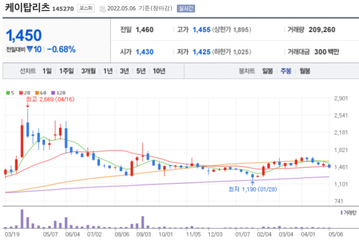Viewport: 359px width, 241px height.
Task: Click the 시가 value 1,430
Action: click(x=144, y=52)
